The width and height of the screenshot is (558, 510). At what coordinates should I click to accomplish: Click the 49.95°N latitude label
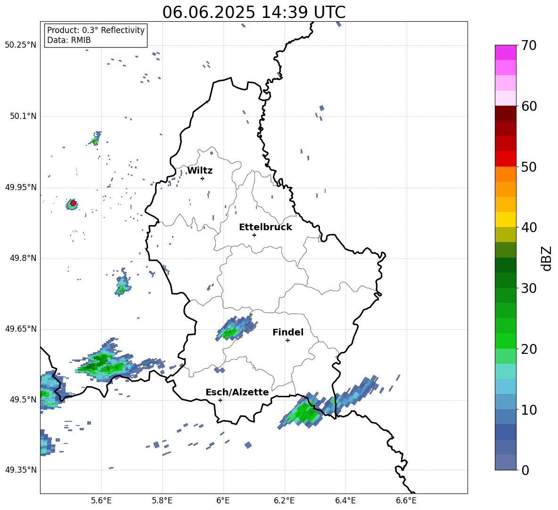coord(21,187)
